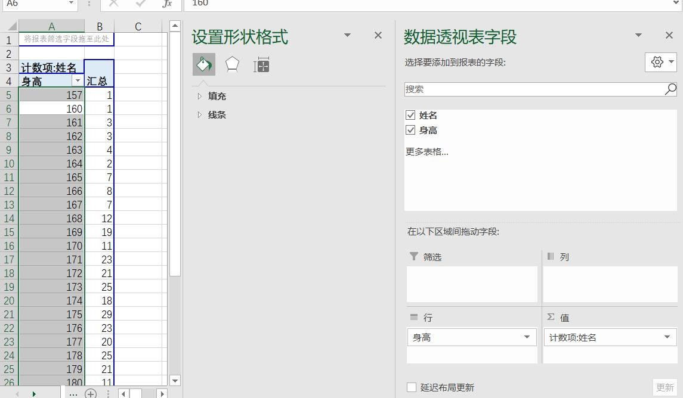Viewport: 683px width, 398px height.
Task: Uncheck the 姓名 field checkbox
Action: tap(410, 115)
